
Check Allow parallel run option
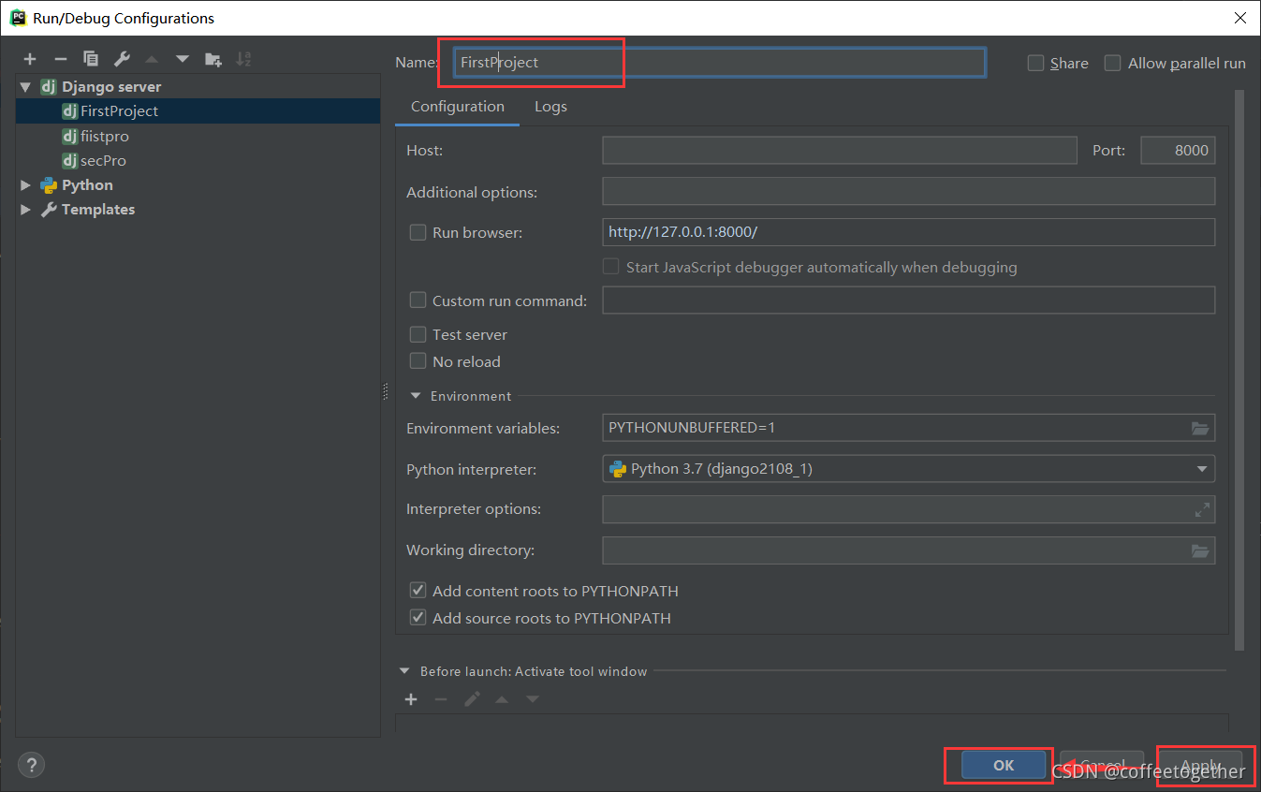click(1112, 63)
